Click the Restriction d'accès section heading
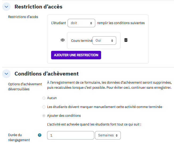This screenshot has width=174, height=143. click(38, 7)
